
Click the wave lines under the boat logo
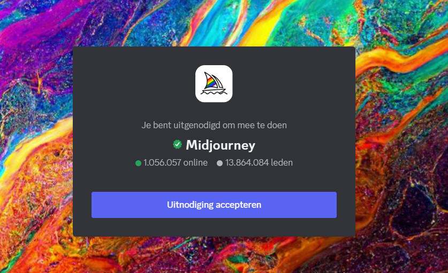[214, 92]
